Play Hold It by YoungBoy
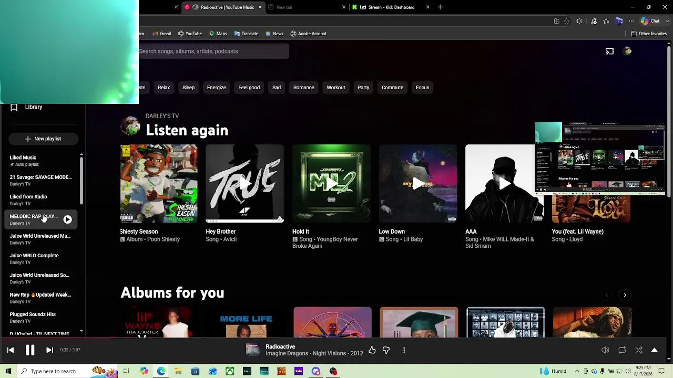 (x=331, y=184)
